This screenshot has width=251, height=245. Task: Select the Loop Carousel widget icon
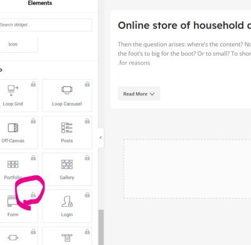[x=67, y=90]
